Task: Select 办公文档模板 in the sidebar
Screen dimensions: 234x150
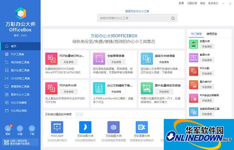Action: click(x=20, y=103)
